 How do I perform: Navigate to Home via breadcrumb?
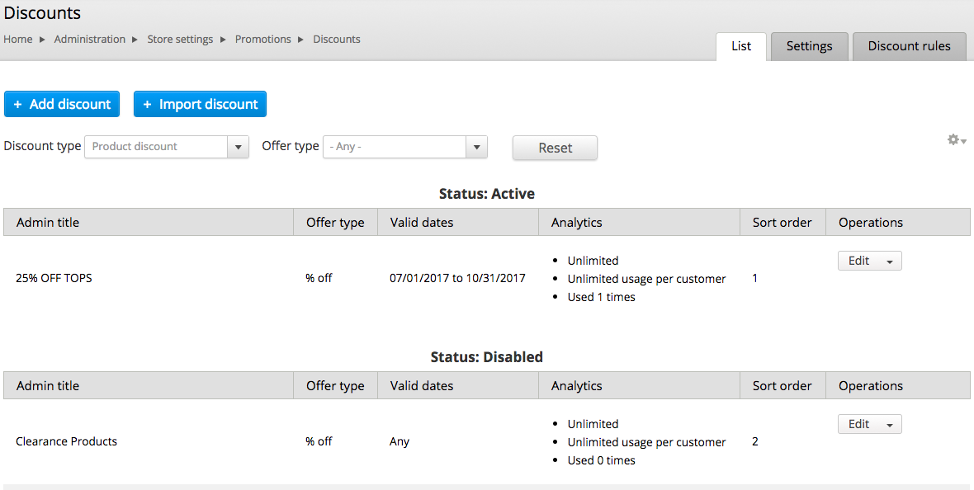(17, 39)
